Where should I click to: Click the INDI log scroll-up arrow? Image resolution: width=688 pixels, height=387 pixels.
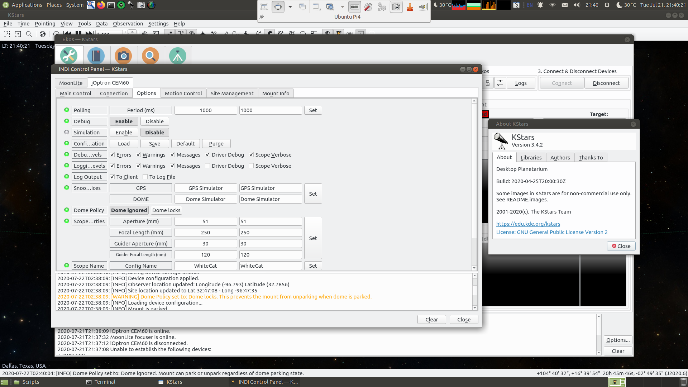(x=475, y=276)
